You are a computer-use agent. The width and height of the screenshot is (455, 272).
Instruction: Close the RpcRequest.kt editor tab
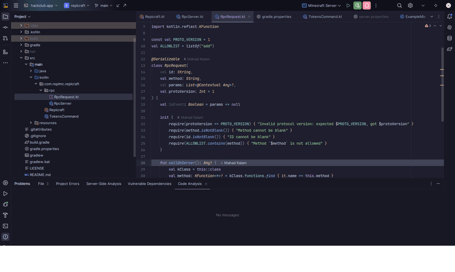coord(250,17)
